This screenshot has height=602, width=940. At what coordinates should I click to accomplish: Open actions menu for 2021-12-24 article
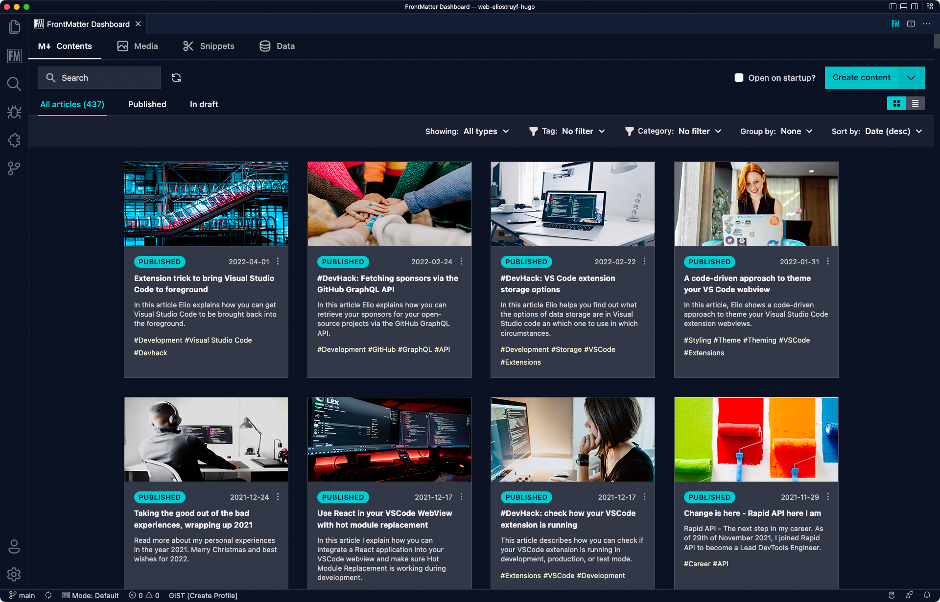pos(278,497)
